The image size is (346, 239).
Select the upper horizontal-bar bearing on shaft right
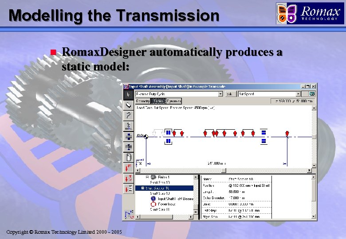pos(263,132)
